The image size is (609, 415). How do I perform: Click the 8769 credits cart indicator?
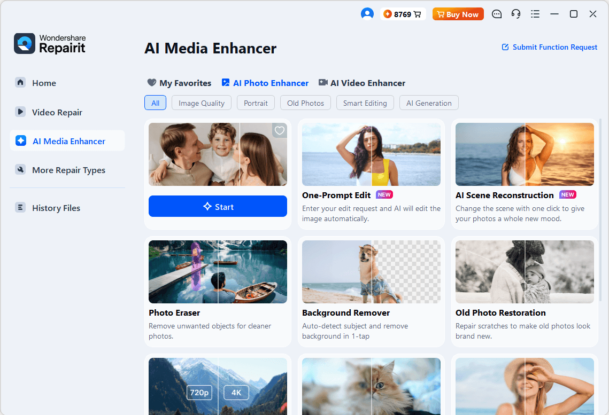403,14
